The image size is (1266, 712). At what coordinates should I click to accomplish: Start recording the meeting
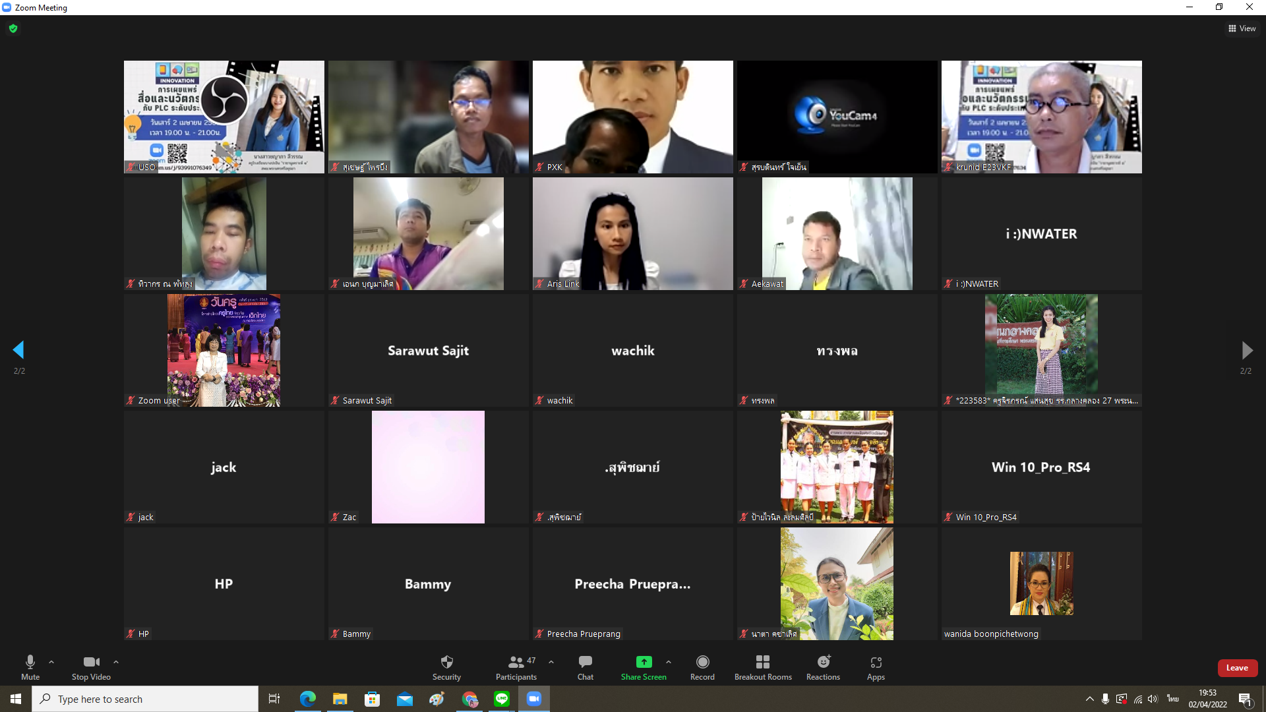[702, 667]
